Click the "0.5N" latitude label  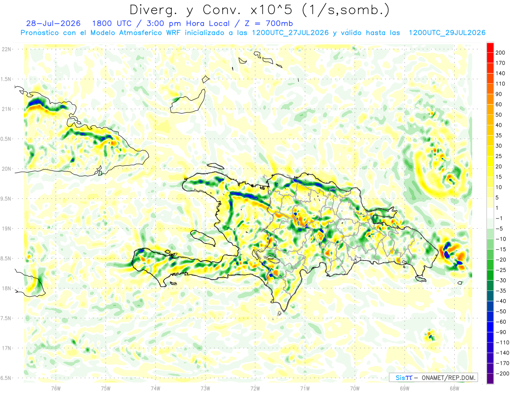[6, 139]
